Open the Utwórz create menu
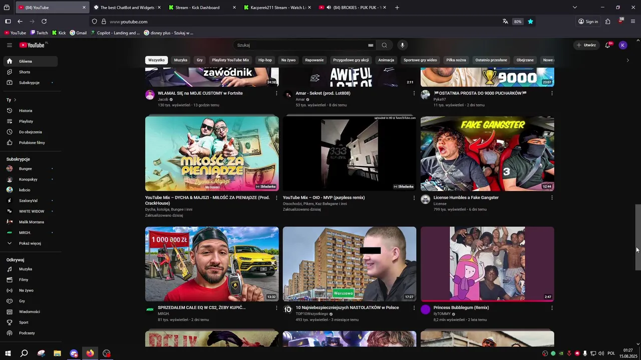The height and width of the screenshot is (360, 641). pos(586,45)
